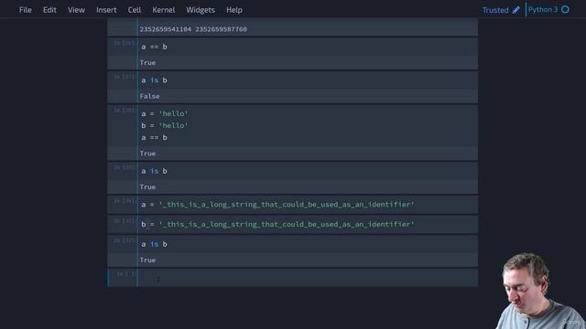Open the Edit menu
586x329 pixels.
coord(49,10)
